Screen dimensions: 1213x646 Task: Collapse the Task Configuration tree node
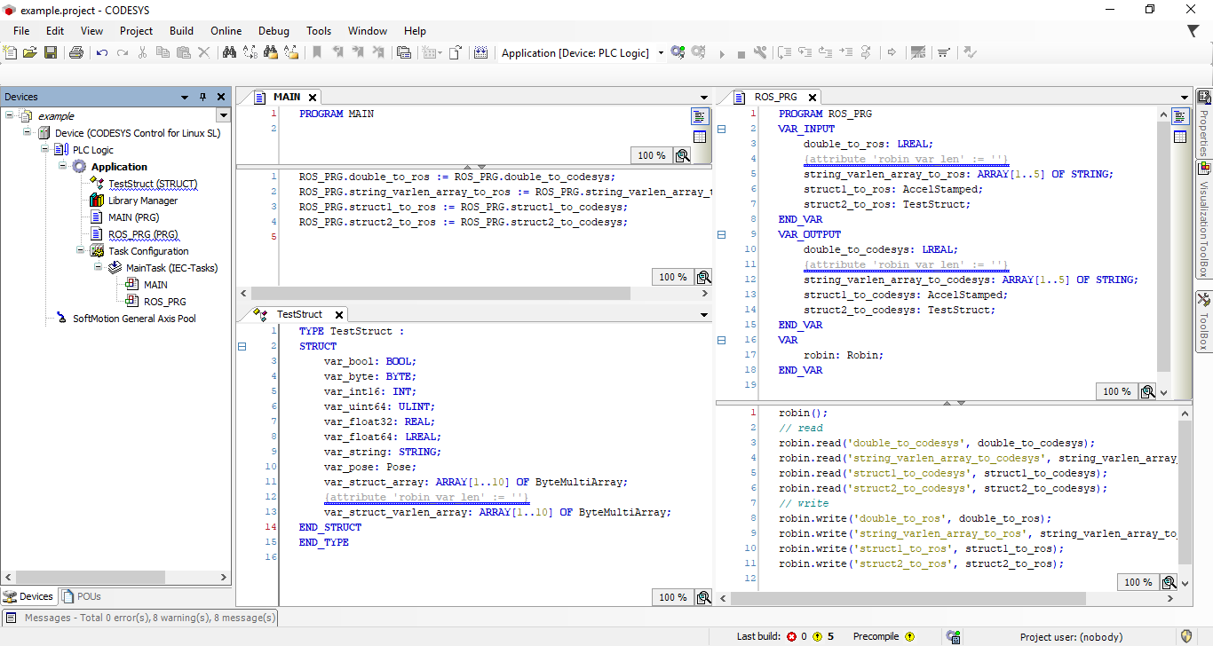(x=81, y=251)
